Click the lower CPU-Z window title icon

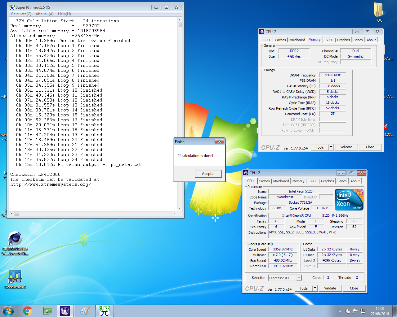[246, 173]
